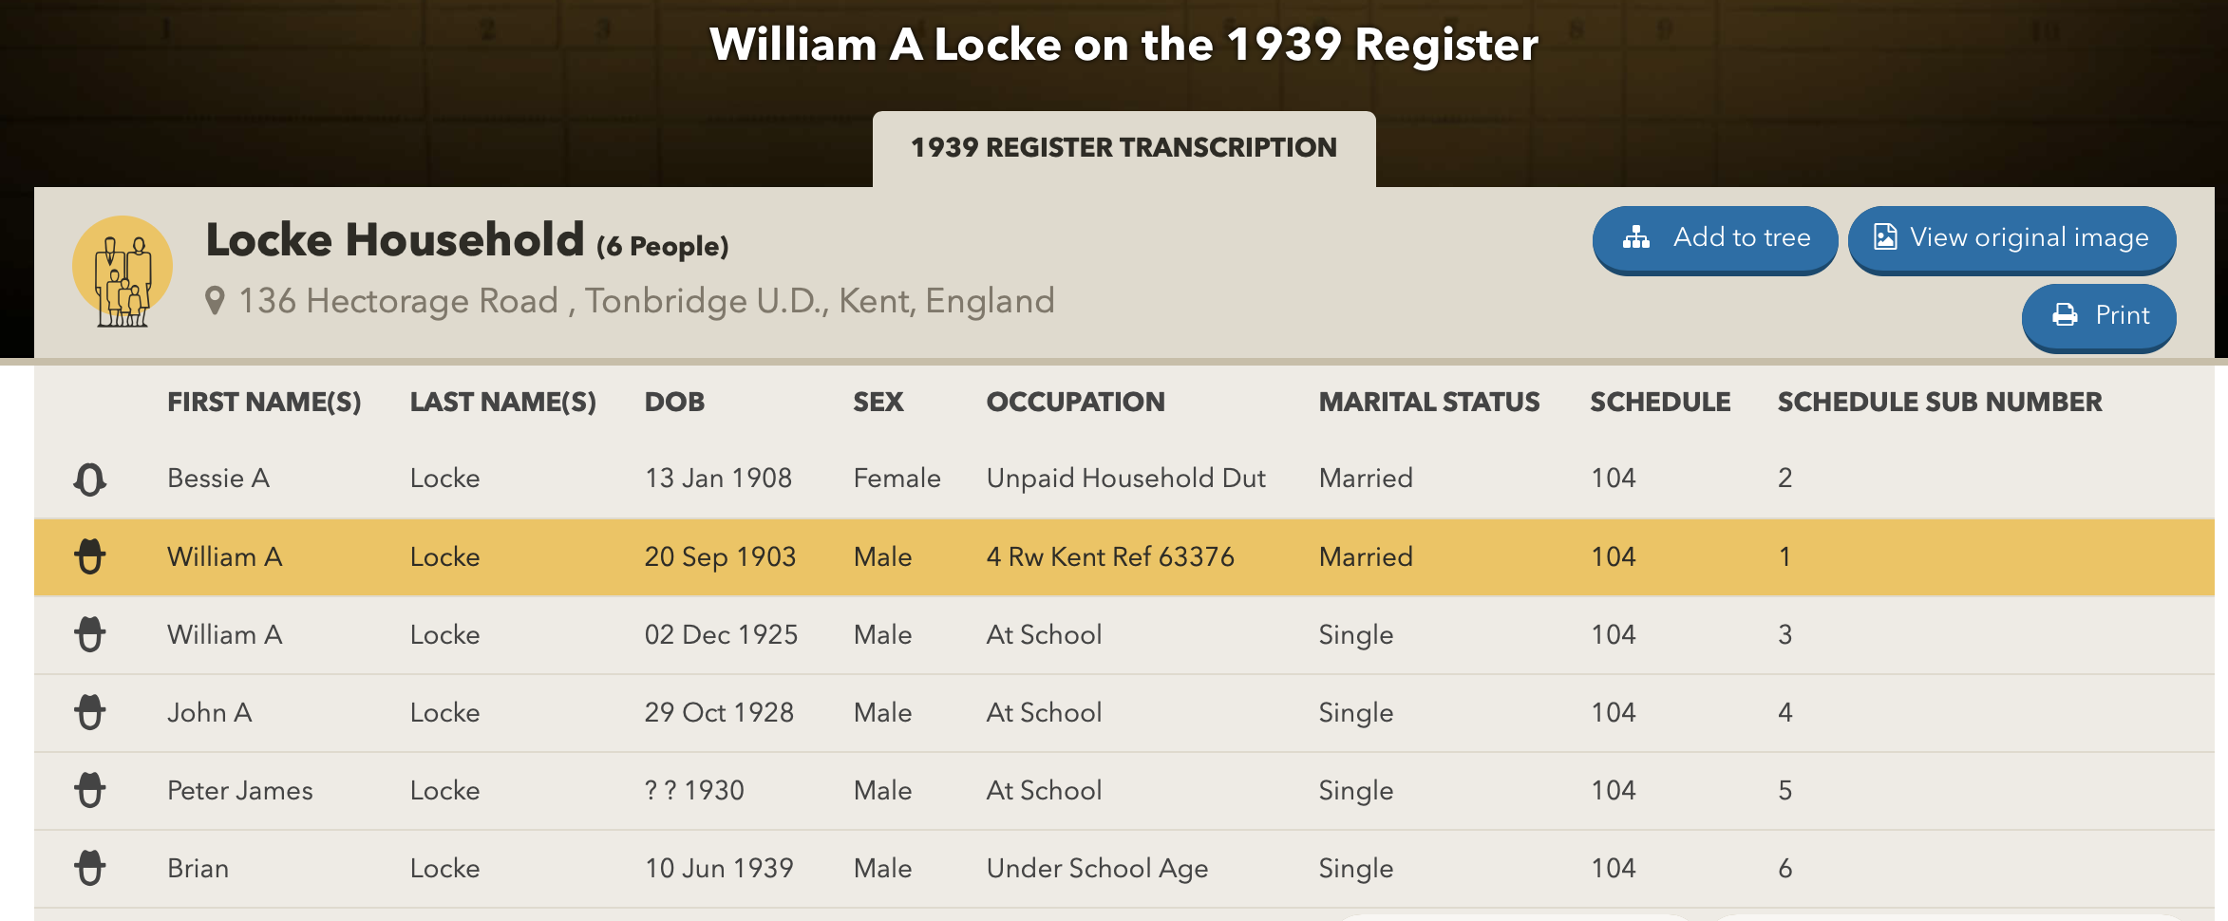The height and width of the screenshot is (921, 2228).
Task: Click the Schedule Sub Number column header
Action: pyautogui.click(x=1939, y=403)
